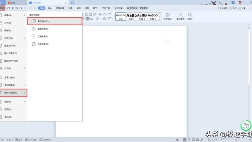This screenshot has height=142, width=252.
Task: Expand the 另存为 submenu arrow
Action: coord(24,38)
